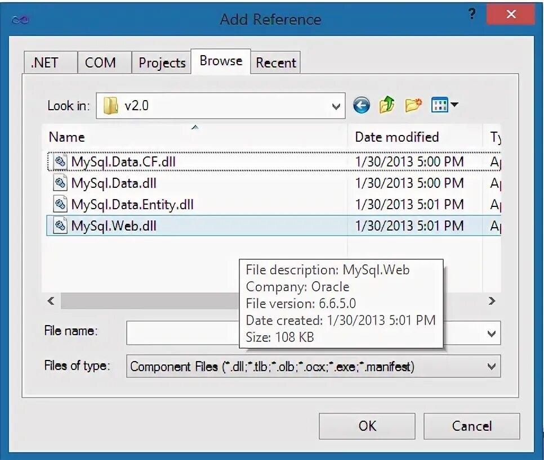Viewport: 544px width, 460px height.
Task: Sort files by Date modified column
Action: [x=415, y=137]
